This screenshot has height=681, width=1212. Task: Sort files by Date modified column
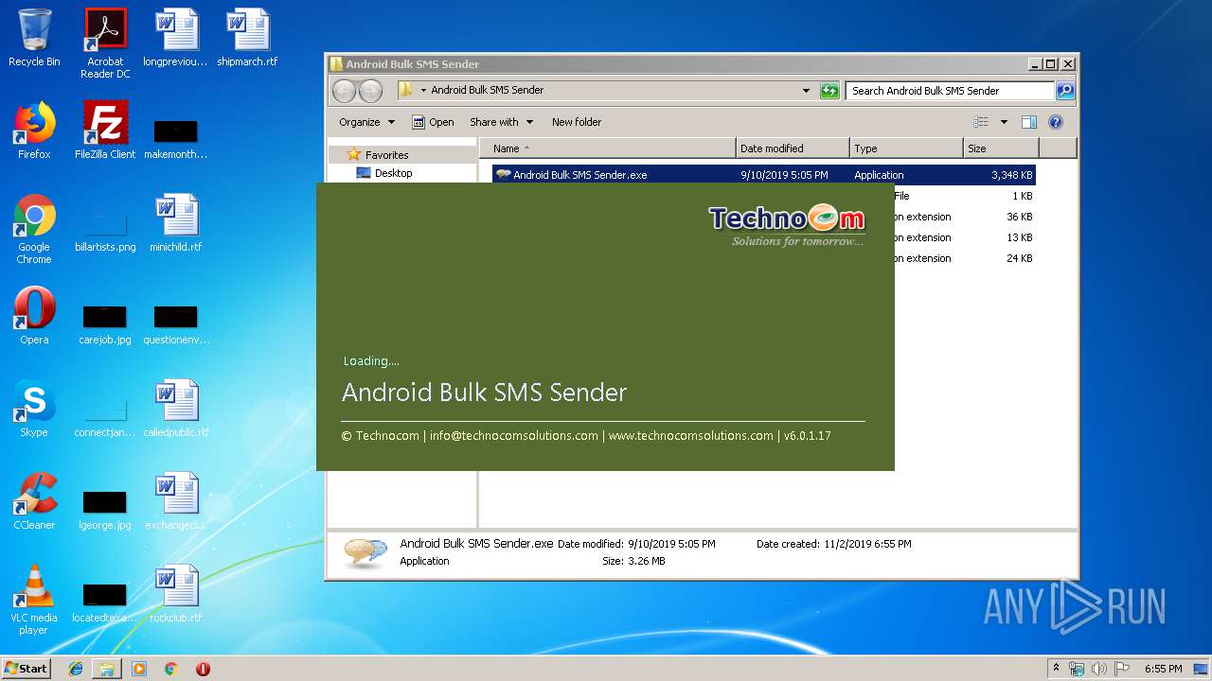(x=793, y=148)
